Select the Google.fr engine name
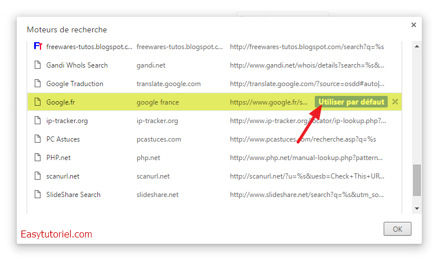The image size is (445, 260). pyautogui.click(x=60, y=102)
